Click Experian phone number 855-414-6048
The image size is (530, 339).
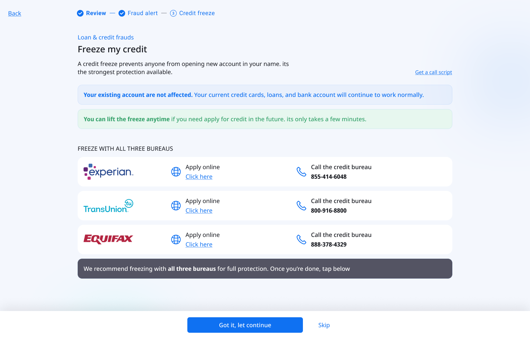pyautogui.click(x=329, y=177)
